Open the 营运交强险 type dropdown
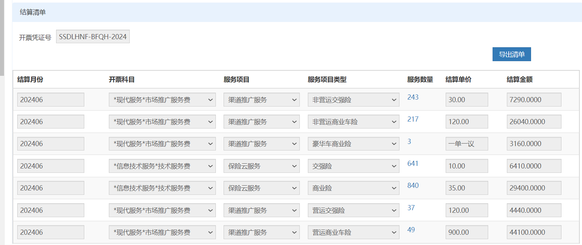The height and width of the screenshot is (245, 582). 354,210
